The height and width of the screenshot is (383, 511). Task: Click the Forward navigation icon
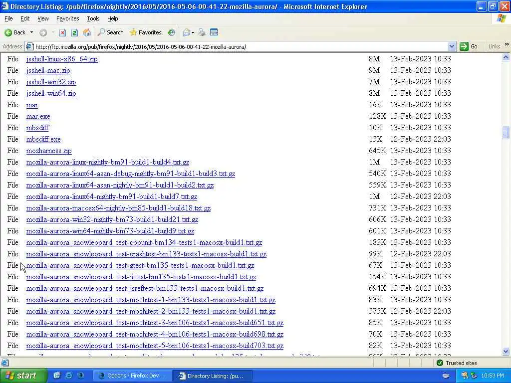click(x=43, y=32)
